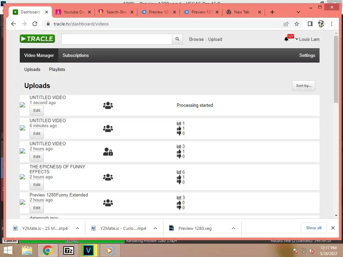Image resolution: width=343 pixels, height=257 pixels.
Task: Edit the video uploaded 6 minutes ago
Action: pos(37,134)
